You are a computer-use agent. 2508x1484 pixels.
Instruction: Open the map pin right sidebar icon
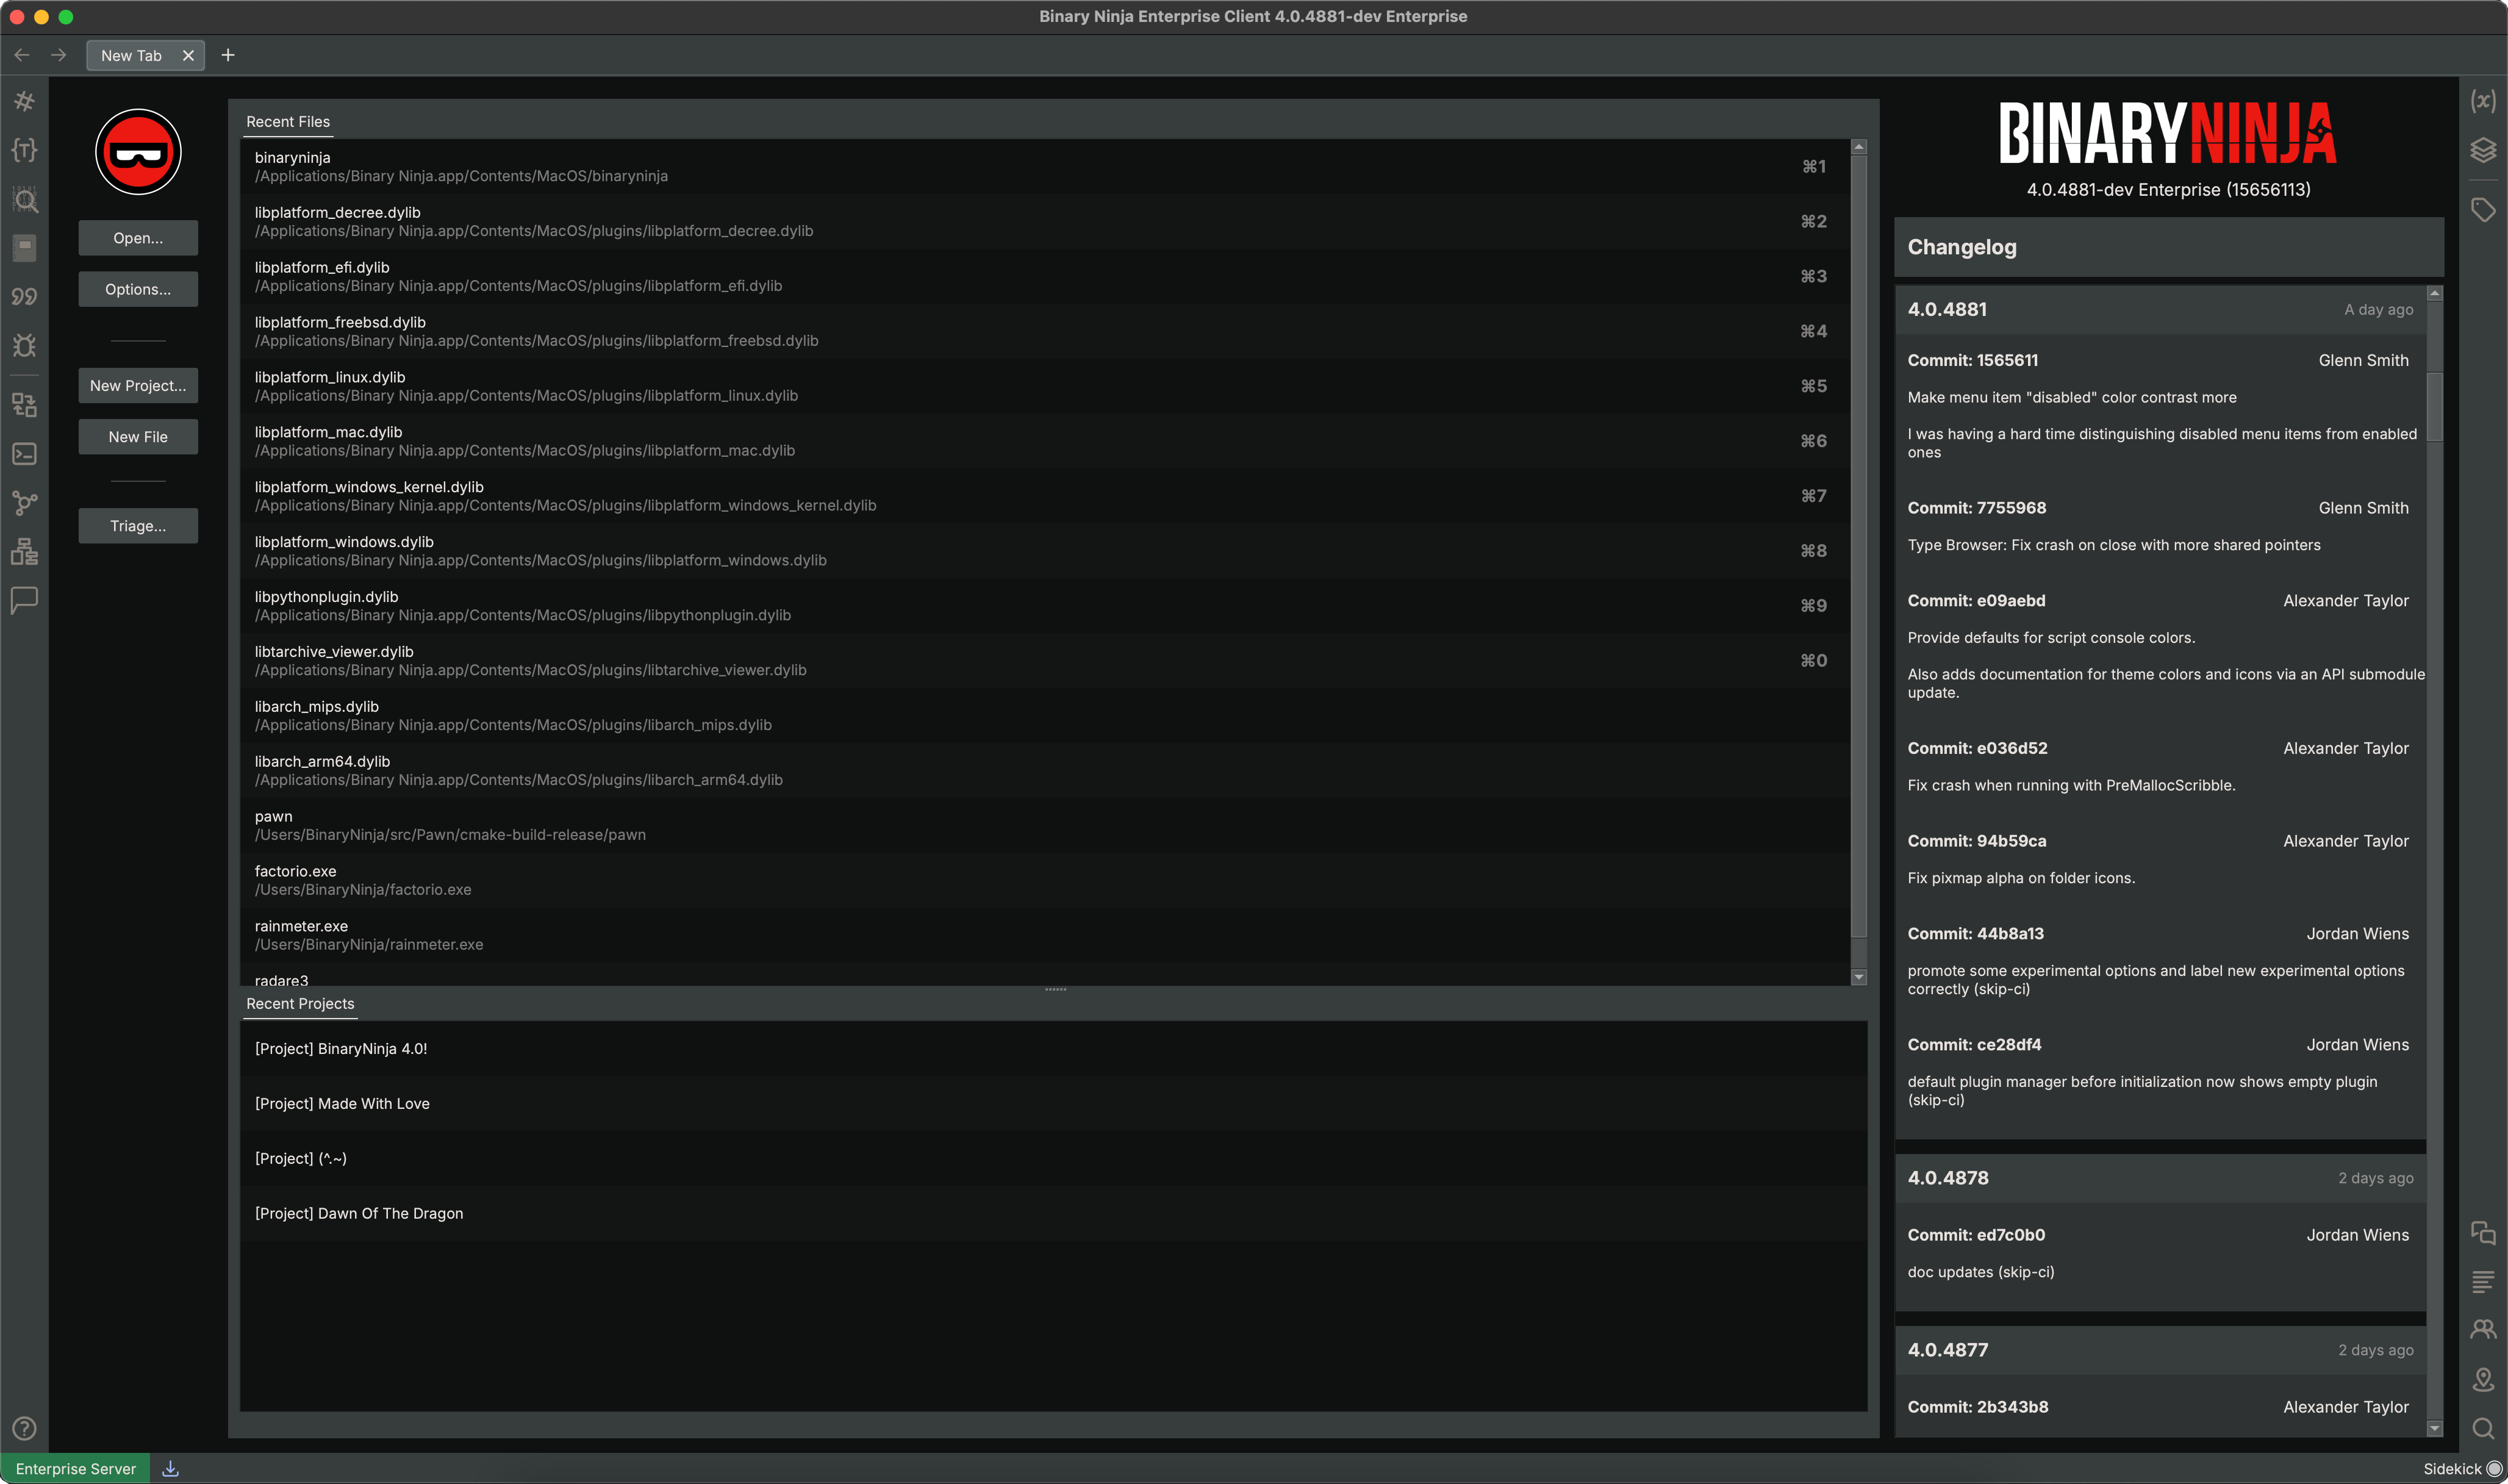[2483, 1379]
